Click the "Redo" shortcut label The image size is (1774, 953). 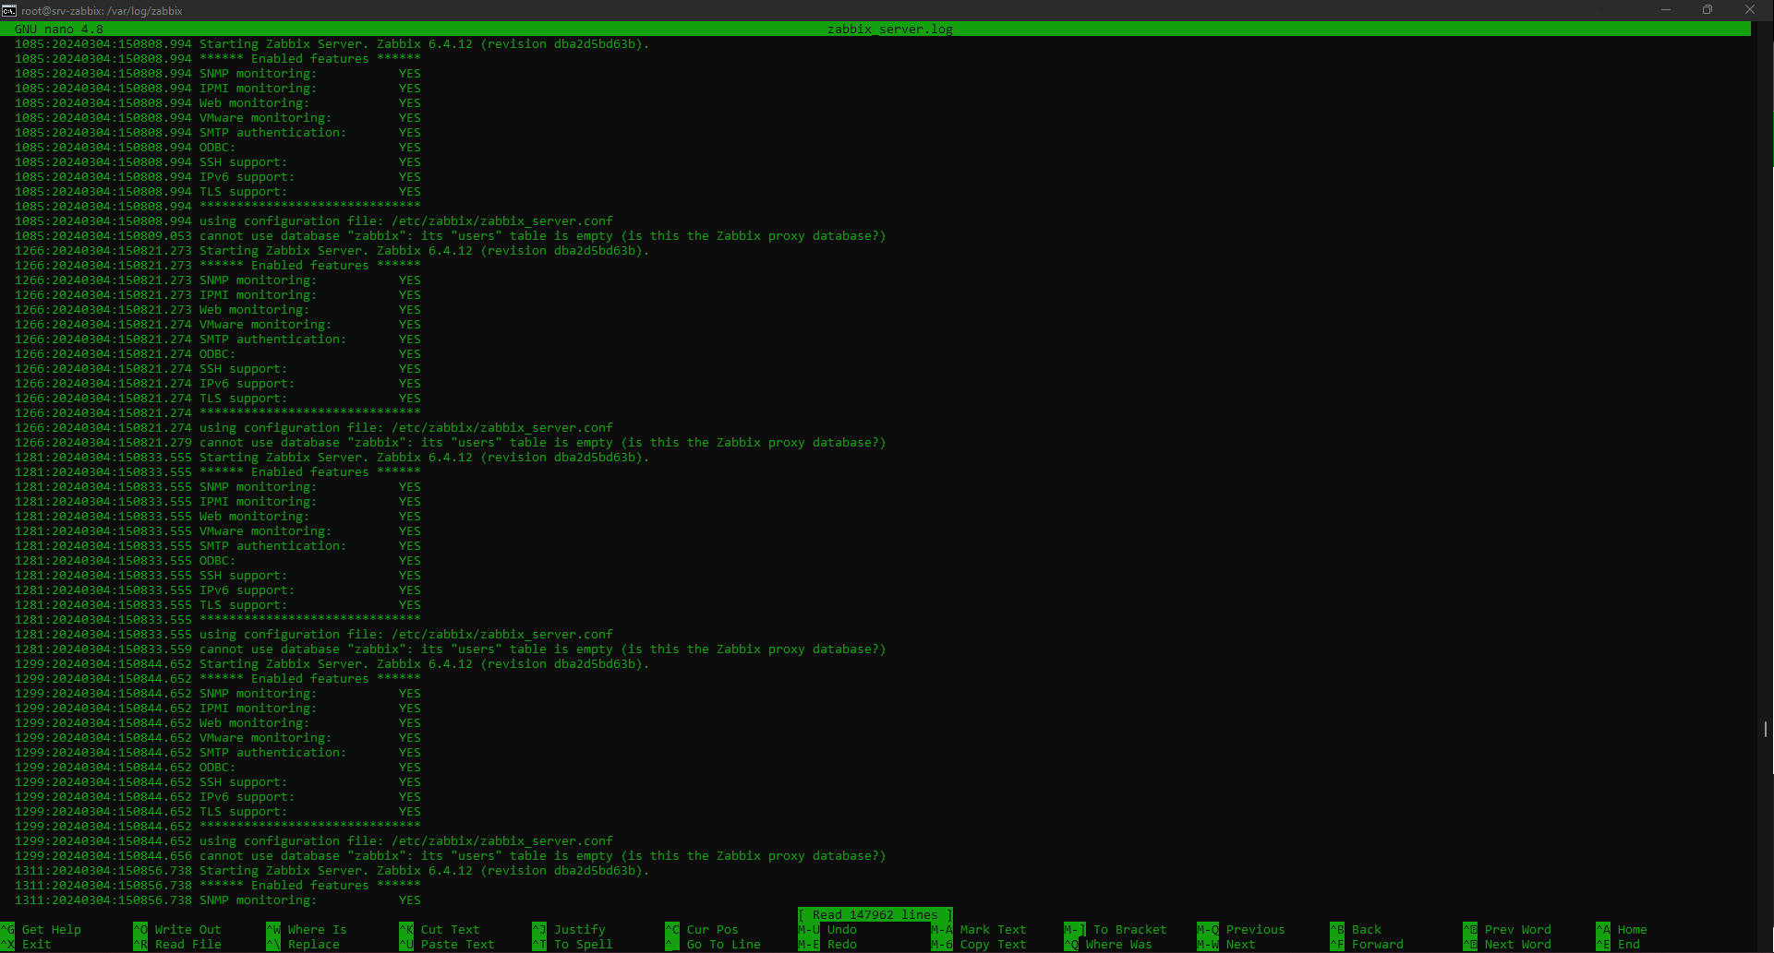pos(842,945)
